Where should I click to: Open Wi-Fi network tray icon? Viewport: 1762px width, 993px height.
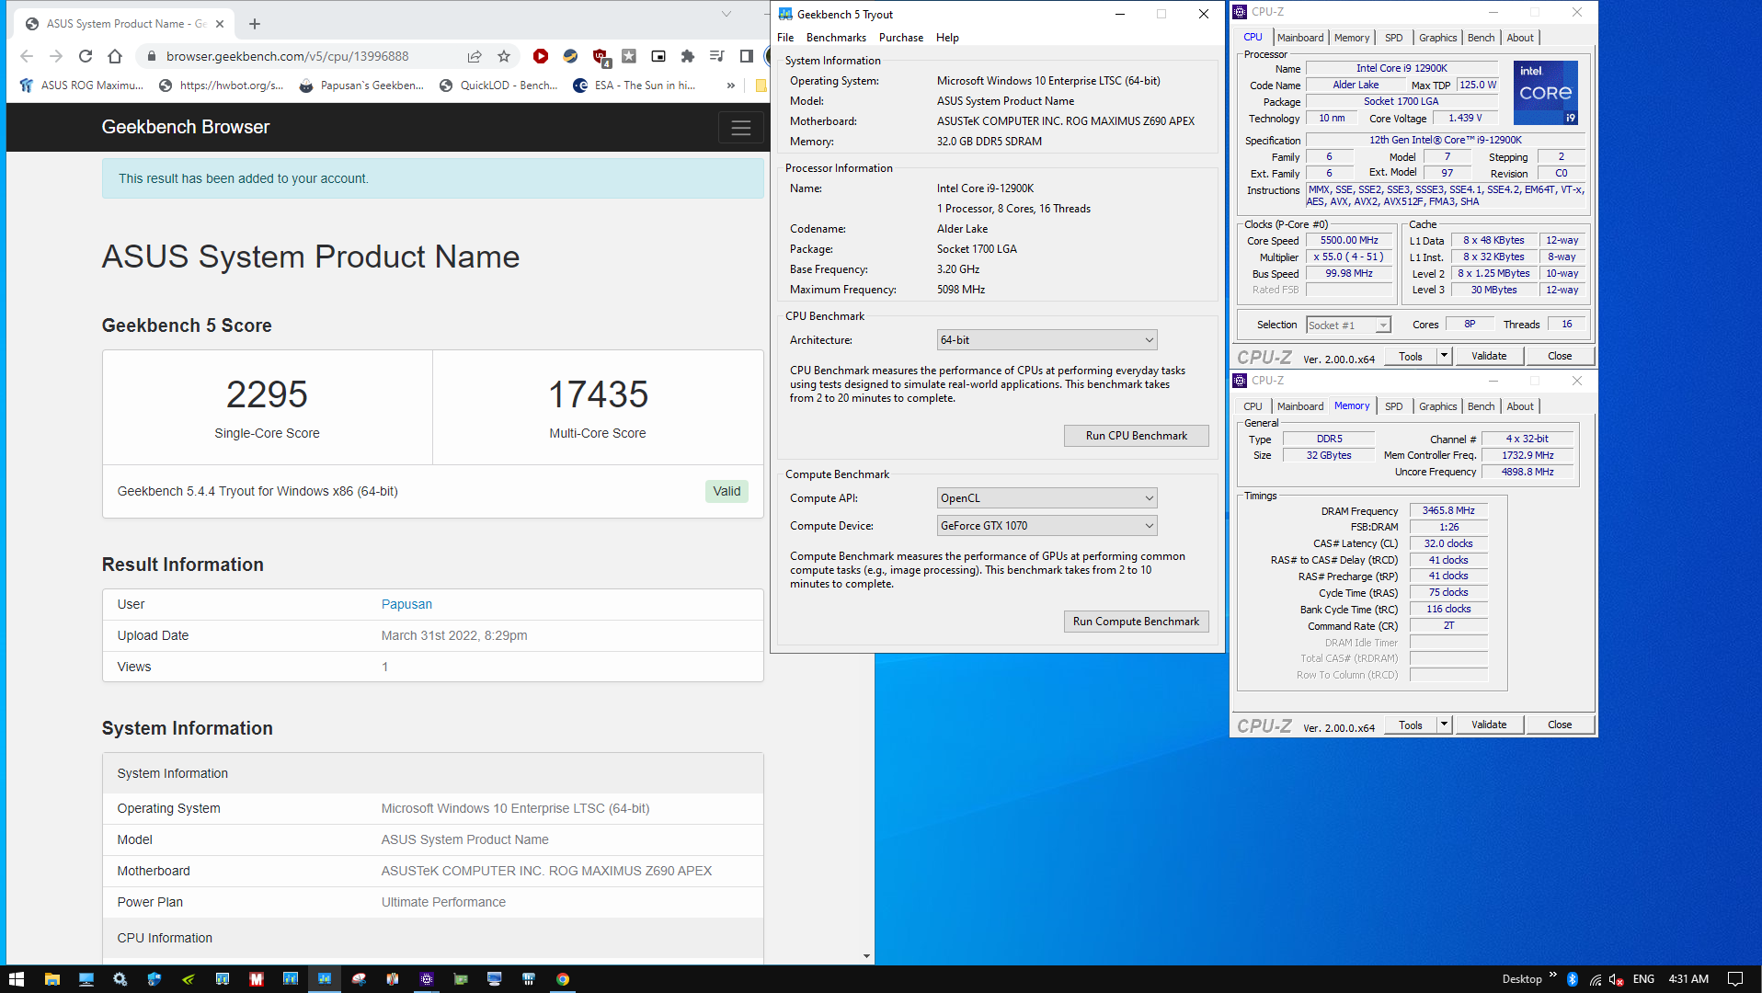click(1595, 979)
